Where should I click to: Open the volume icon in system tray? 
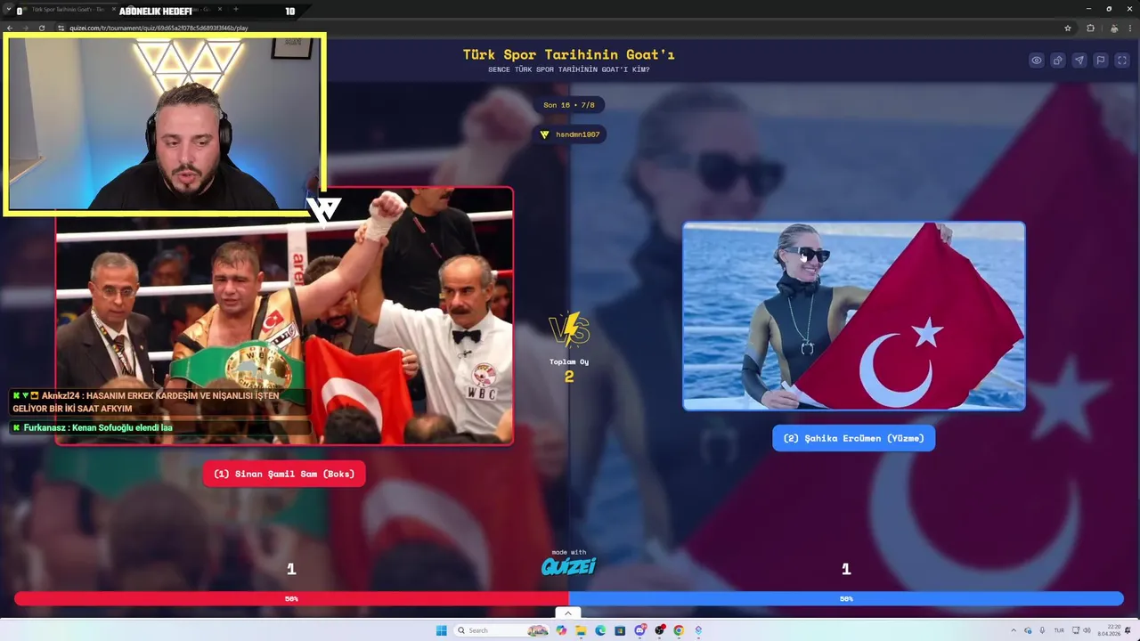pyautogui.click(x=1087, y=630)
